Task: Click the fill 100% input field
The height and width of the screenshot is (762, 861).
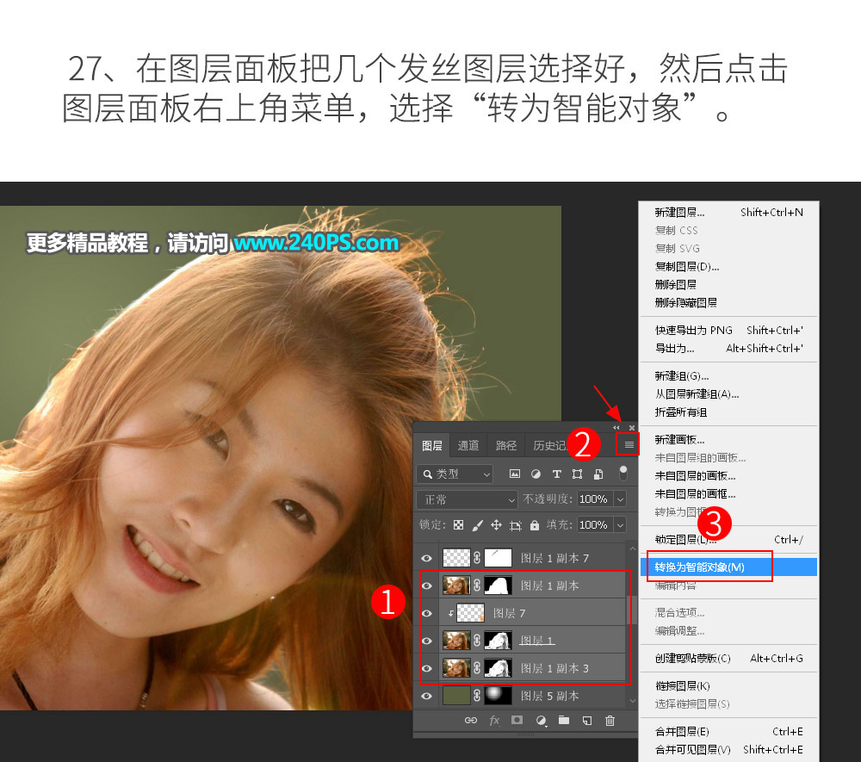Action: [x=595, y=525]
